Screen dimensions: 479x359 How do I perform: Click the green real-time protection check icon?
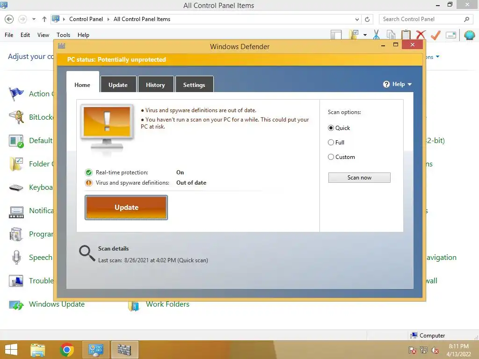tap(88, 172)
